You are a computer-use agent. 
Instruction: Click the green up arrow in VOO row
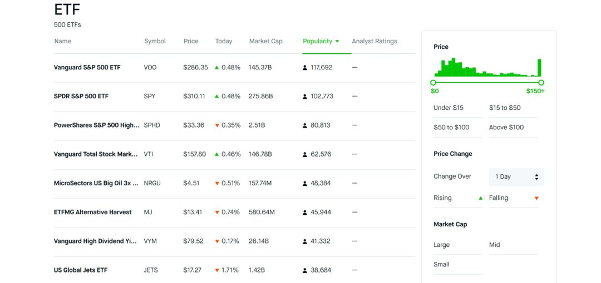tap(217, 67)
